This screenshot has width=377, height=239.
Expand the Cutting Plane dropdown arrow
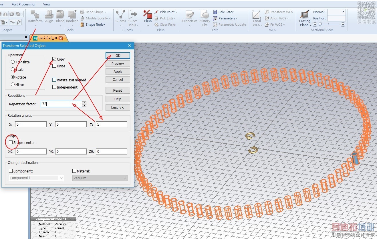pos(310,25)
